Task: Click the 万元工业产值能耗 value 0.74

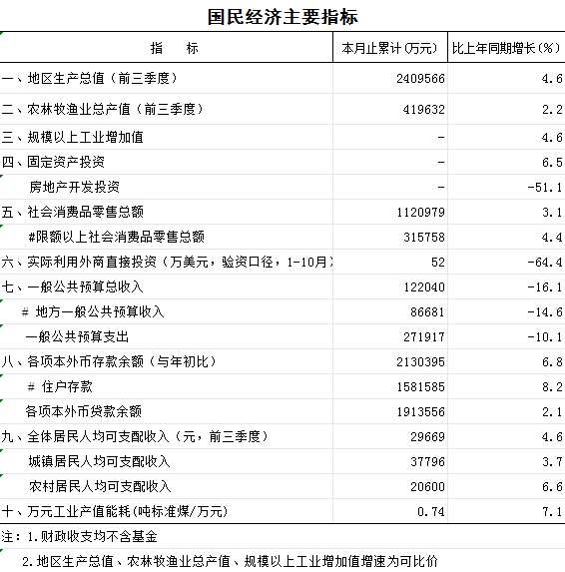Action: tap(390, 511)
